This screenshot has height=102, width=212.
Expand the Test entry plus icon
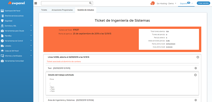[x=196, y=68]
